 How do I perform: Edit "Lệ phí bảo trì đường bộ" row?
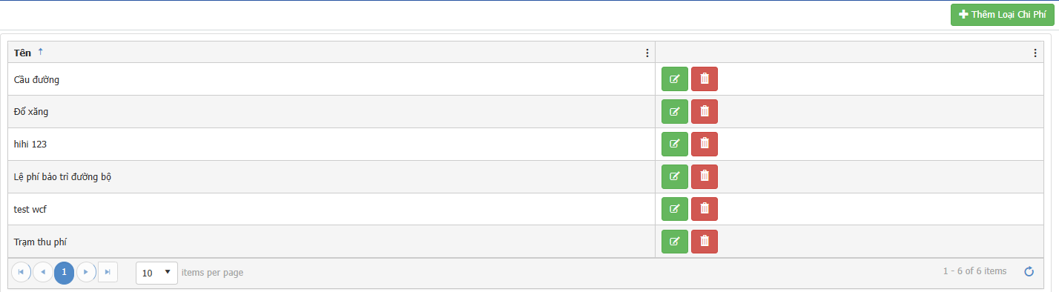click(x=675, y=176)
